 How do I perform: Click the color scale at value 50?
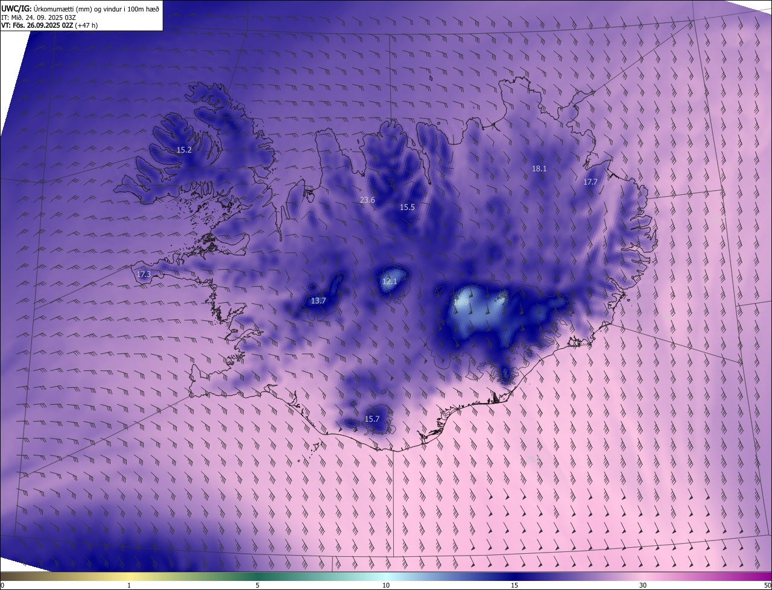point(767,585)
